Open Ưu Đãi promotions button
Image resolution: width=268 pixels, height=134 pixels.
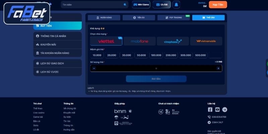tap(162, 5)
